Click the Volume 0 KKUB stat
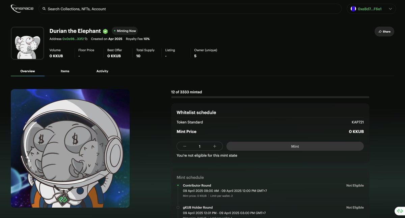405x218 pixels. pos(56,53)
